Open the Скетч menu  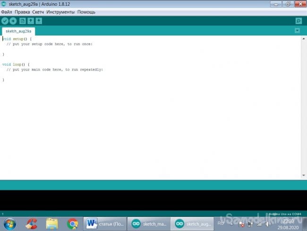[38, 11]
